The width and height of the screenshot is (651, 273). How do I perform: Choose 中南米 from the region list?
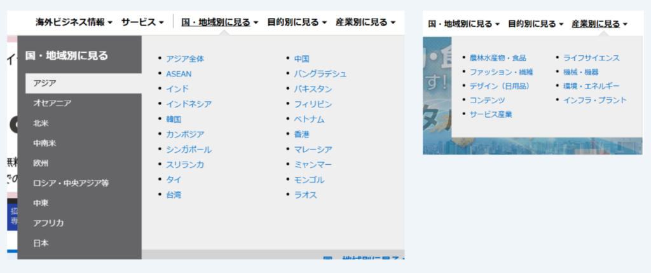pyautogui.click(x=45, y=143)
